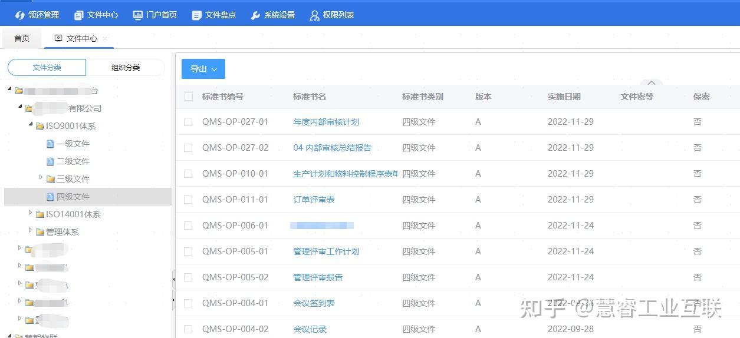Viewport: 740px width, 338px height.
Task: Select the 文件分类 view
Action: [x=47, y=68]
